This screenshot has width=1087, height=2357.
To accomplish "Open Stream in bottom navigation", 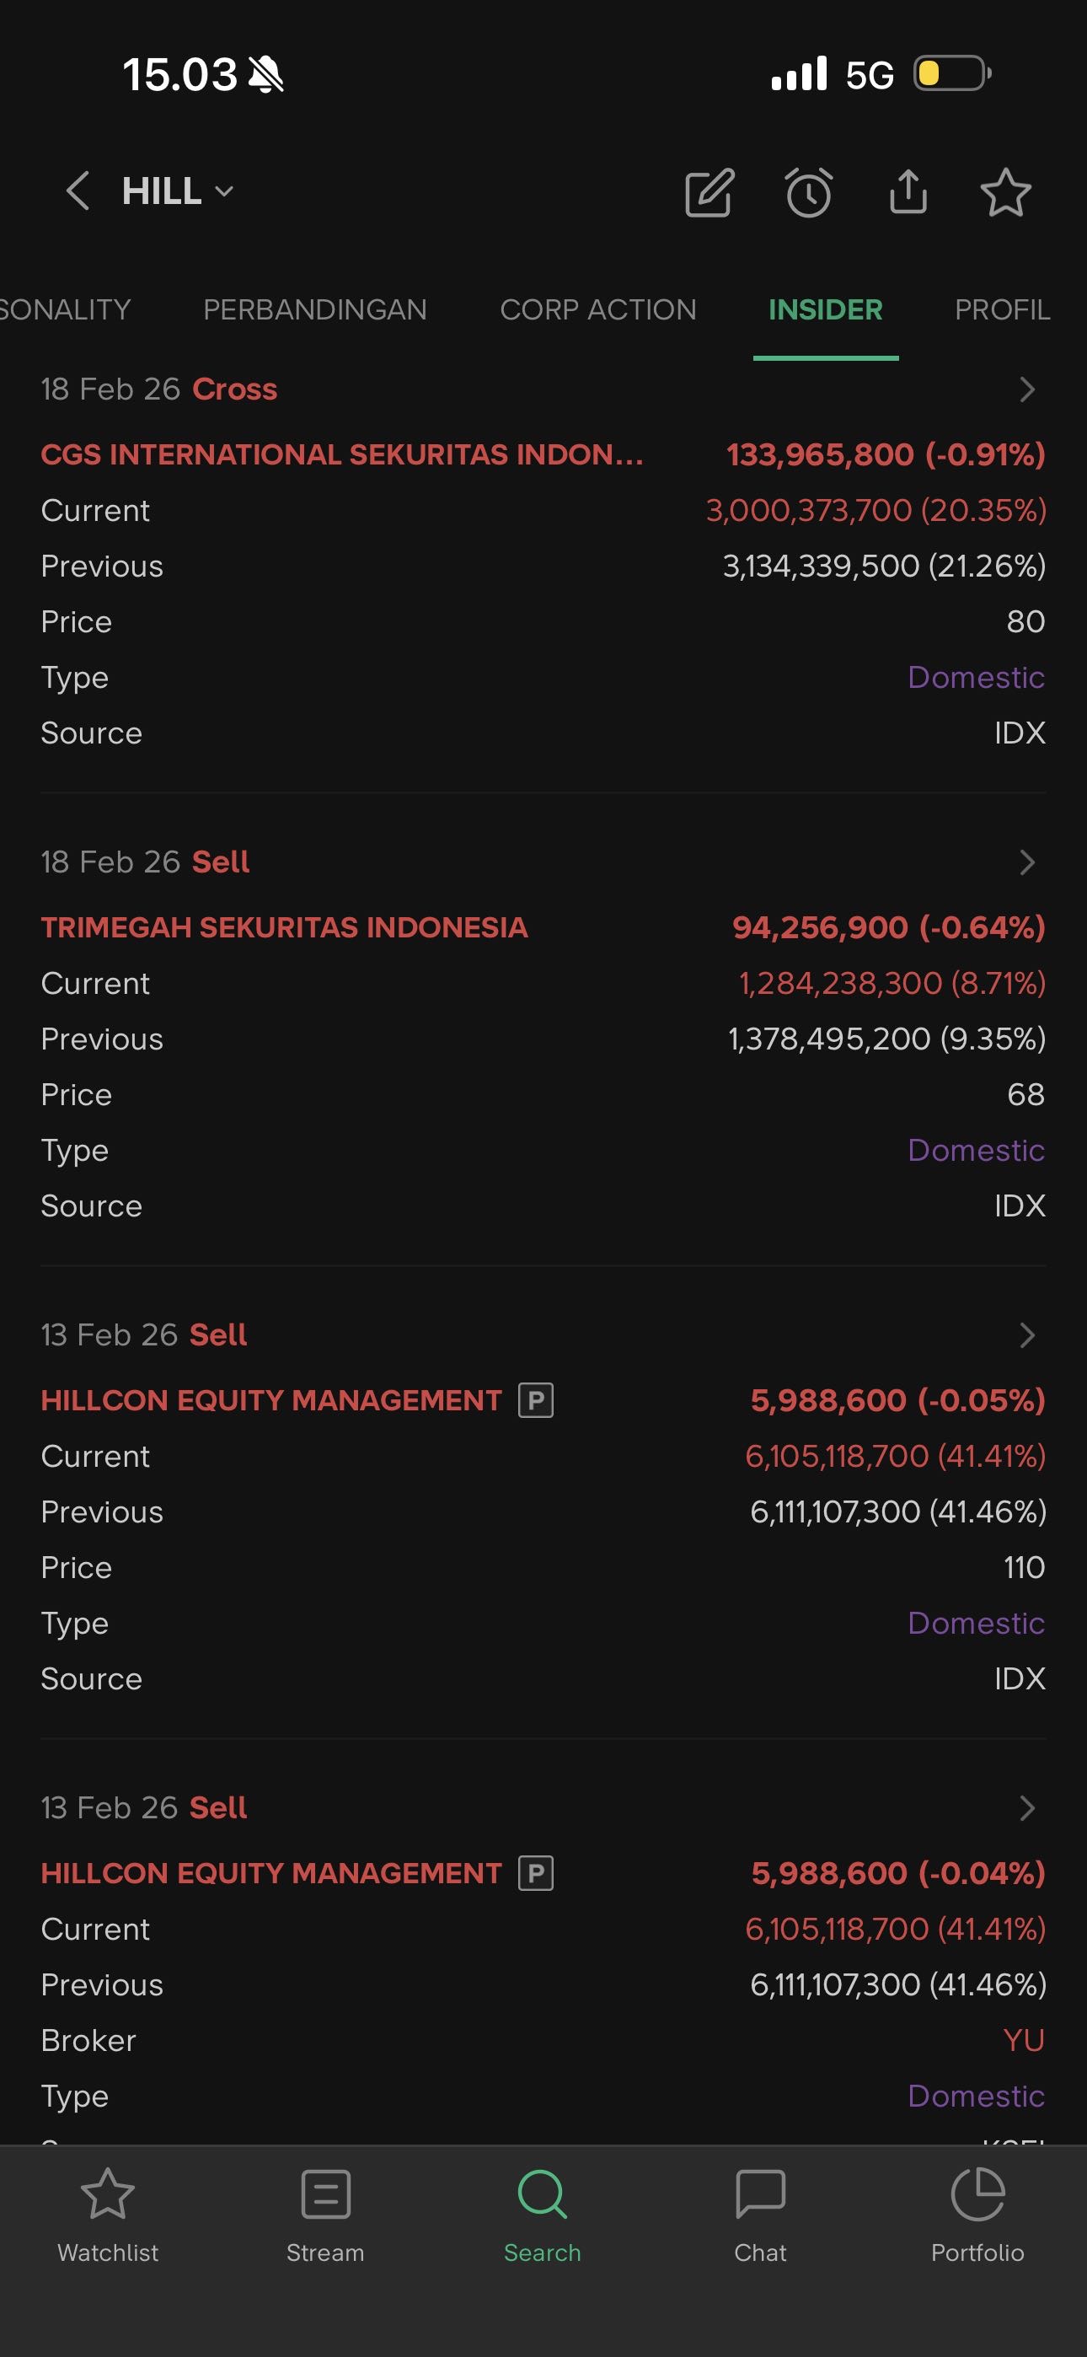I will coord(324,2213).
